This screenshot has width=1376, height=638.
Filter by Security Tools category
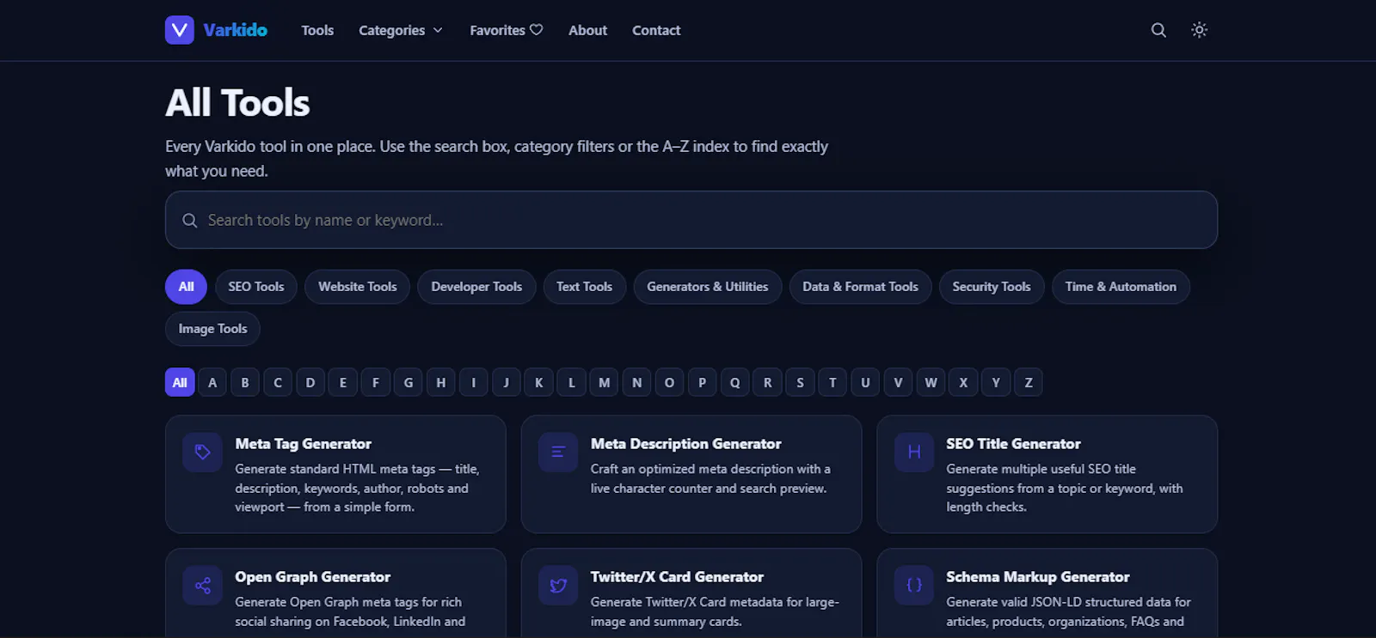point(992,287)
